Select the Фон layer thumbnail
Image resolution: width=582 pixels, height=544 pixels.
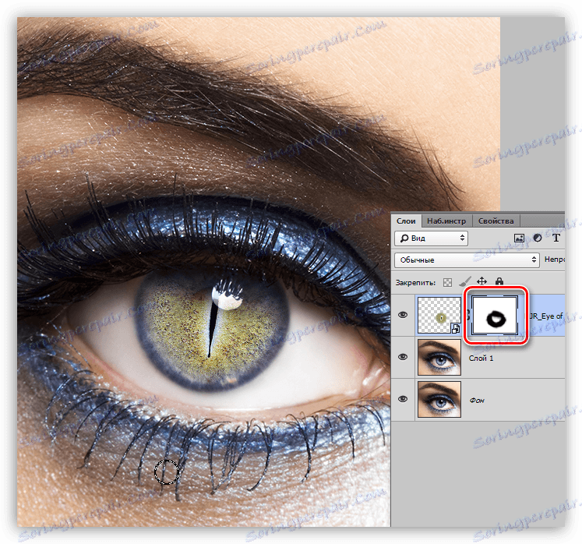439,399
